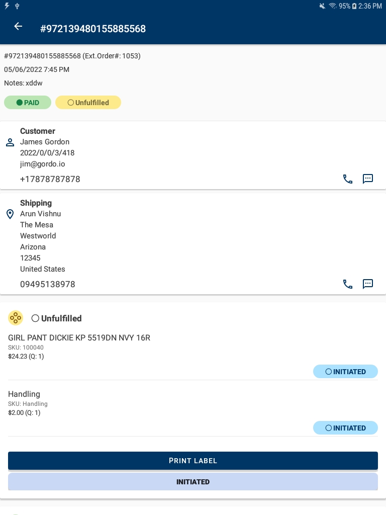Viewport: 386px width, 515px height.
Task: Tap the customer person icon
Action: point(10,142)
